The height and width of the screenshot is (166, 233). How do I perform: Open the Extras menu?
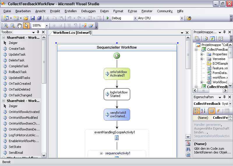(133, 11)
